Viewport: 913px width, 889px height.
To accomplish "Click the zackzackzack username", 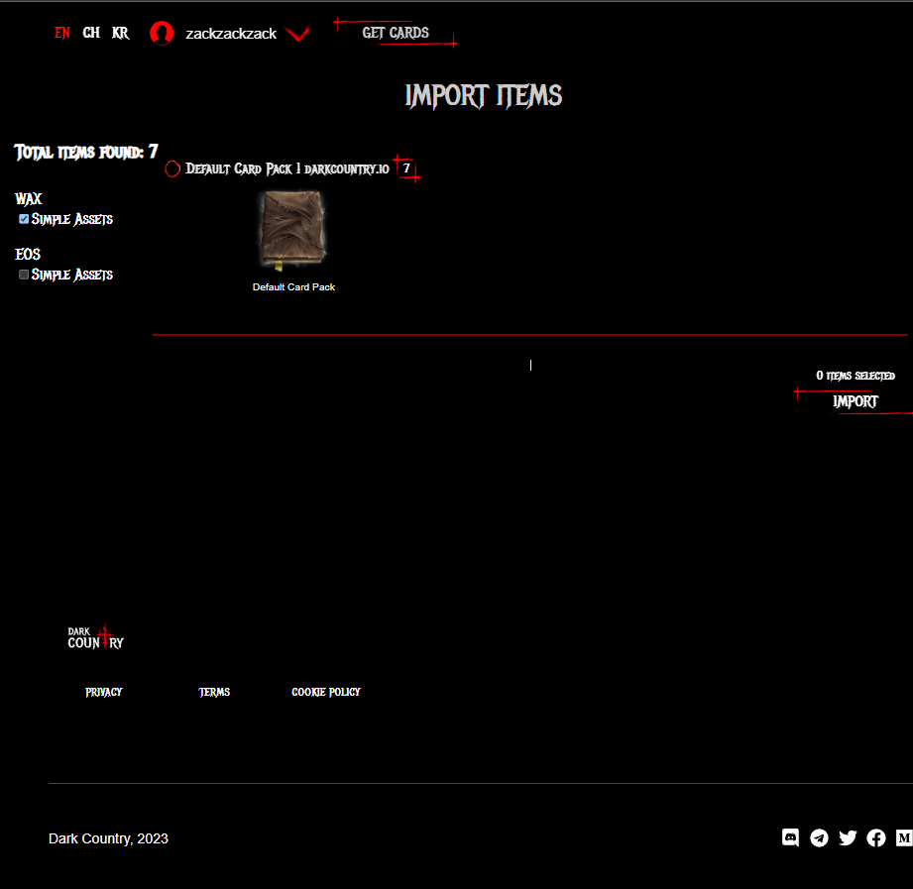I will coord(231,34).
